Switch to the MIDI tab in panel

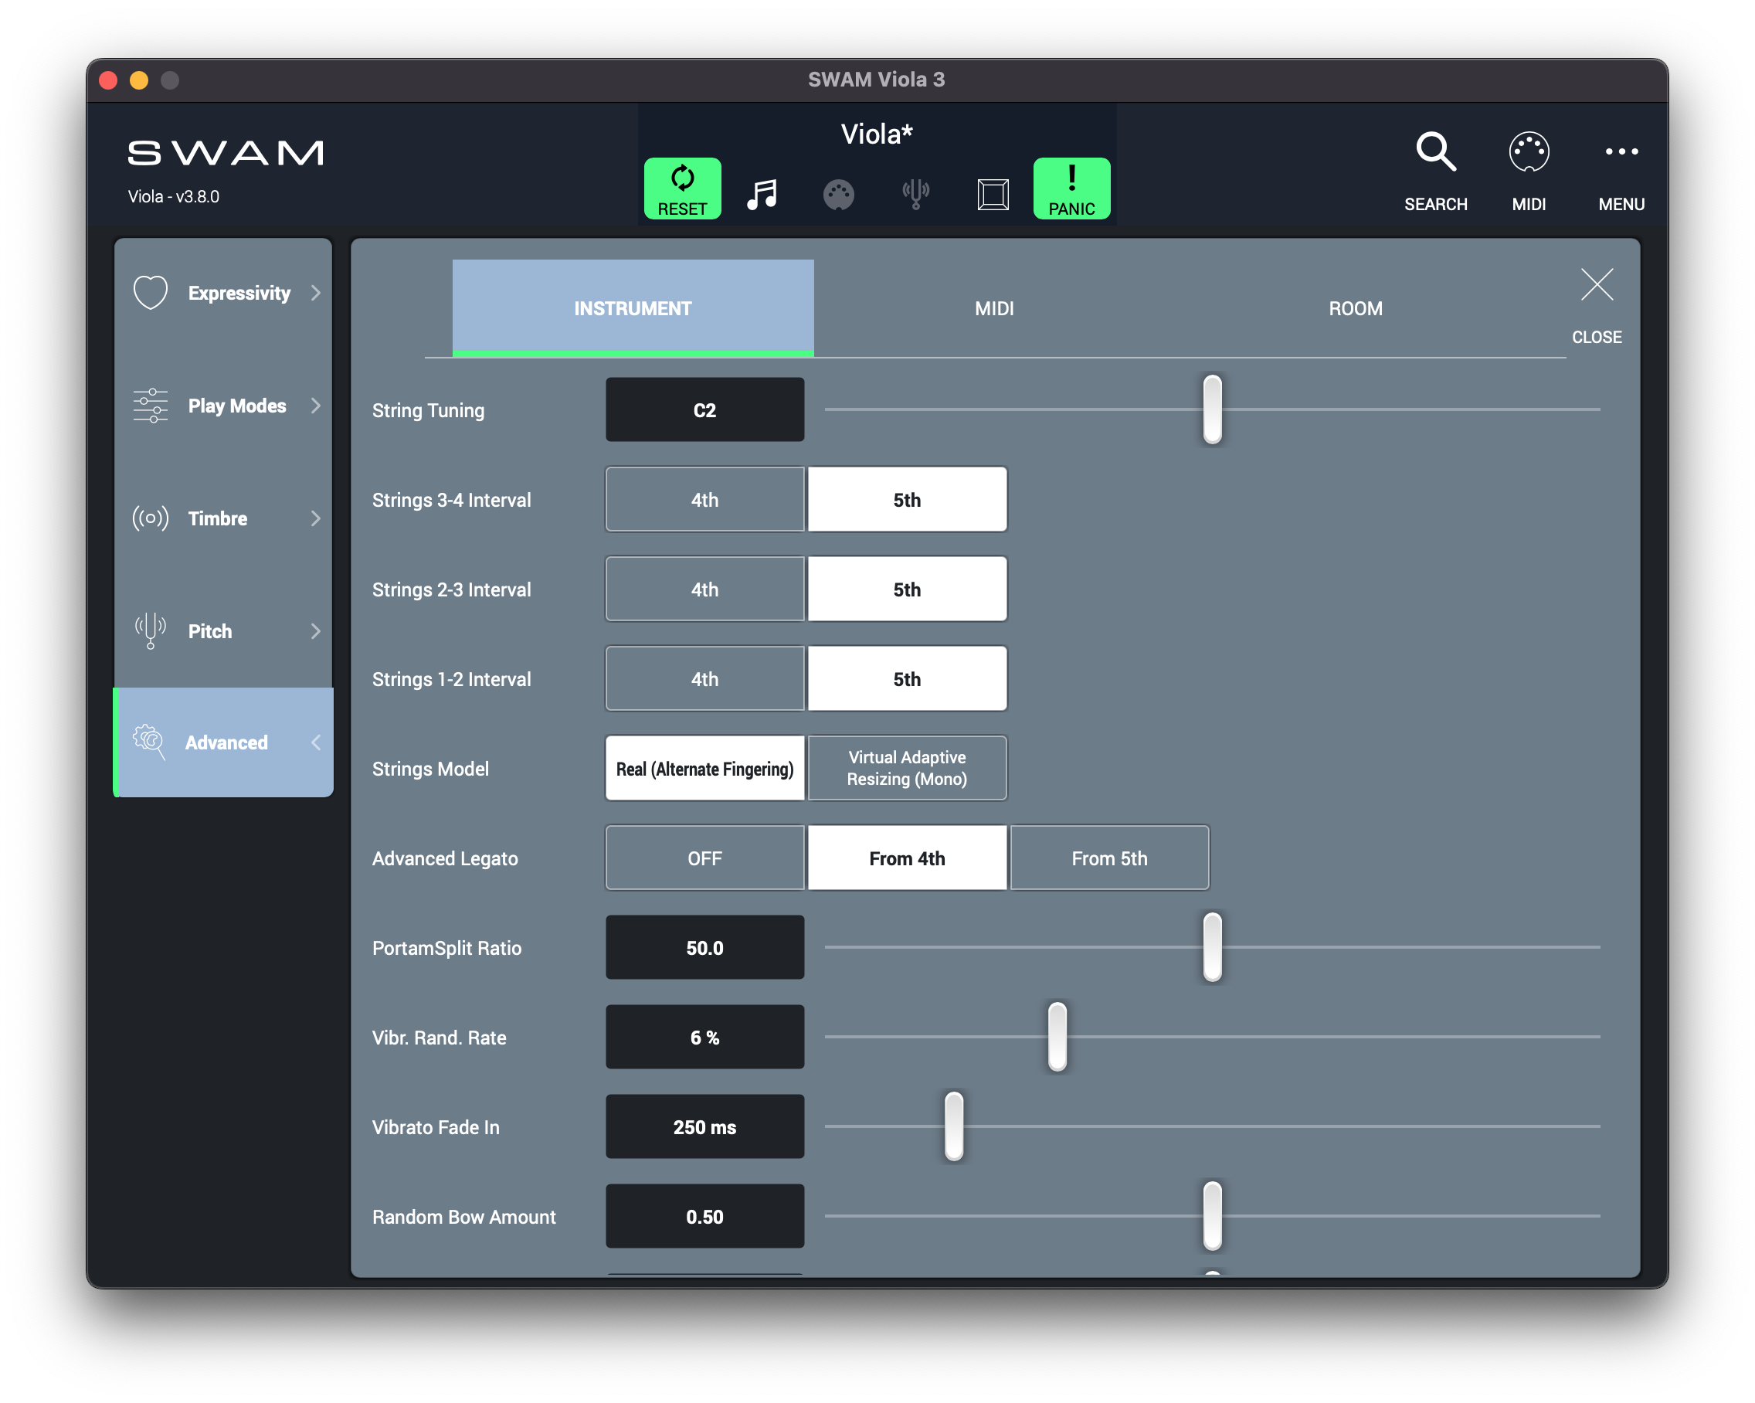pos(994,308)
